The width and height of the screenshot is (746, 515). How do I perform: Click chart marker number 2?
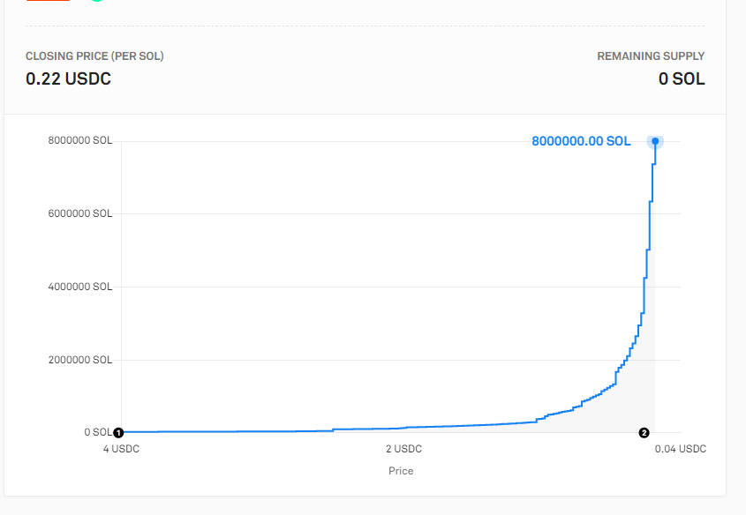click(x=644, y=433)
